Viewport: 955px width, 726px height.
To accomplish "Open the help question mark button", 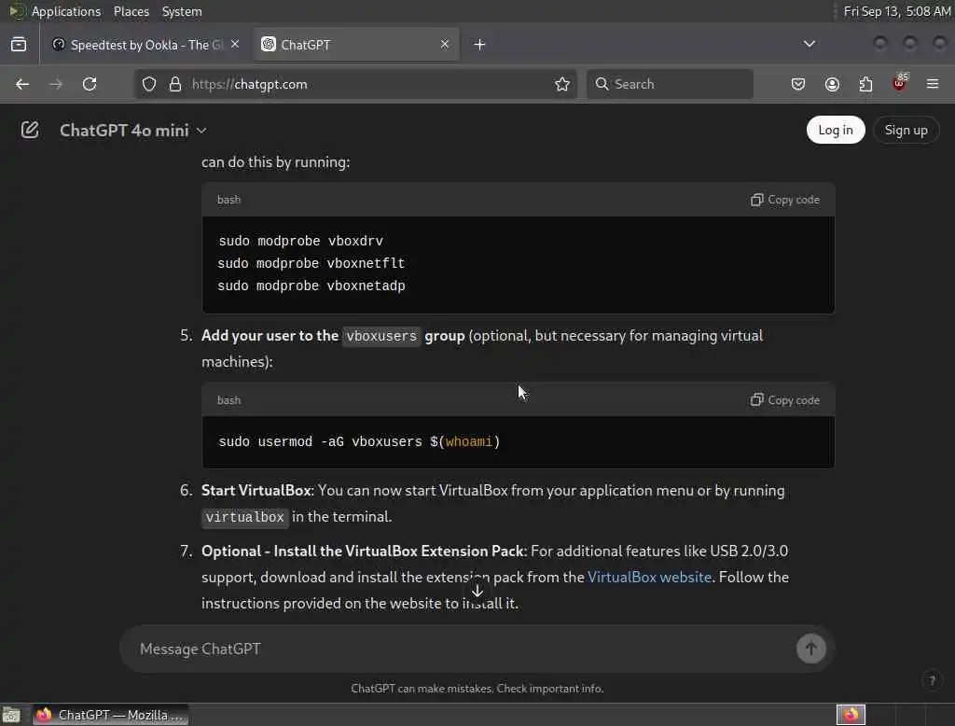I will (932, 680).
